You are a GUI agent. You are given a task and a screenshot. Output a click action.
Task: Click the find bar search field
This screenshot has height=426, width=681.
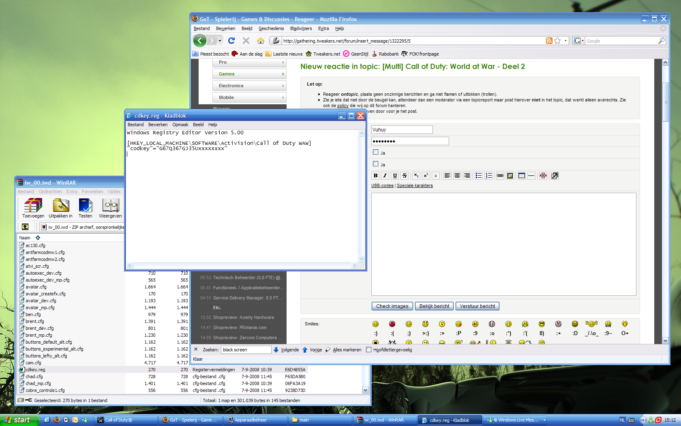click(x=246, y=350)
